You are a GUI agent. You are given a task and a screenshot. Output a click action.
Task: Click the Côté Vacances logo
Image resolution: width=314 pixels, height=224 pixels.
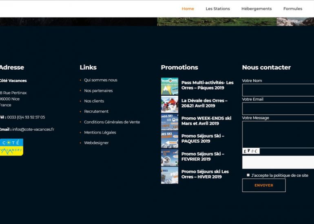point(11,147)
